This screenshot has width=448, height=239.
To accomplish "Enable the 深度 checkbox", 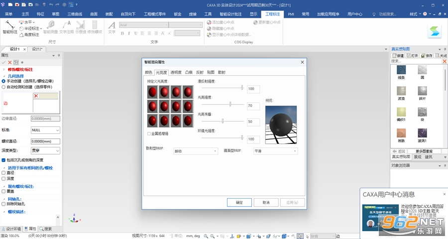I will pyautogui.click(x=3, y=179).
